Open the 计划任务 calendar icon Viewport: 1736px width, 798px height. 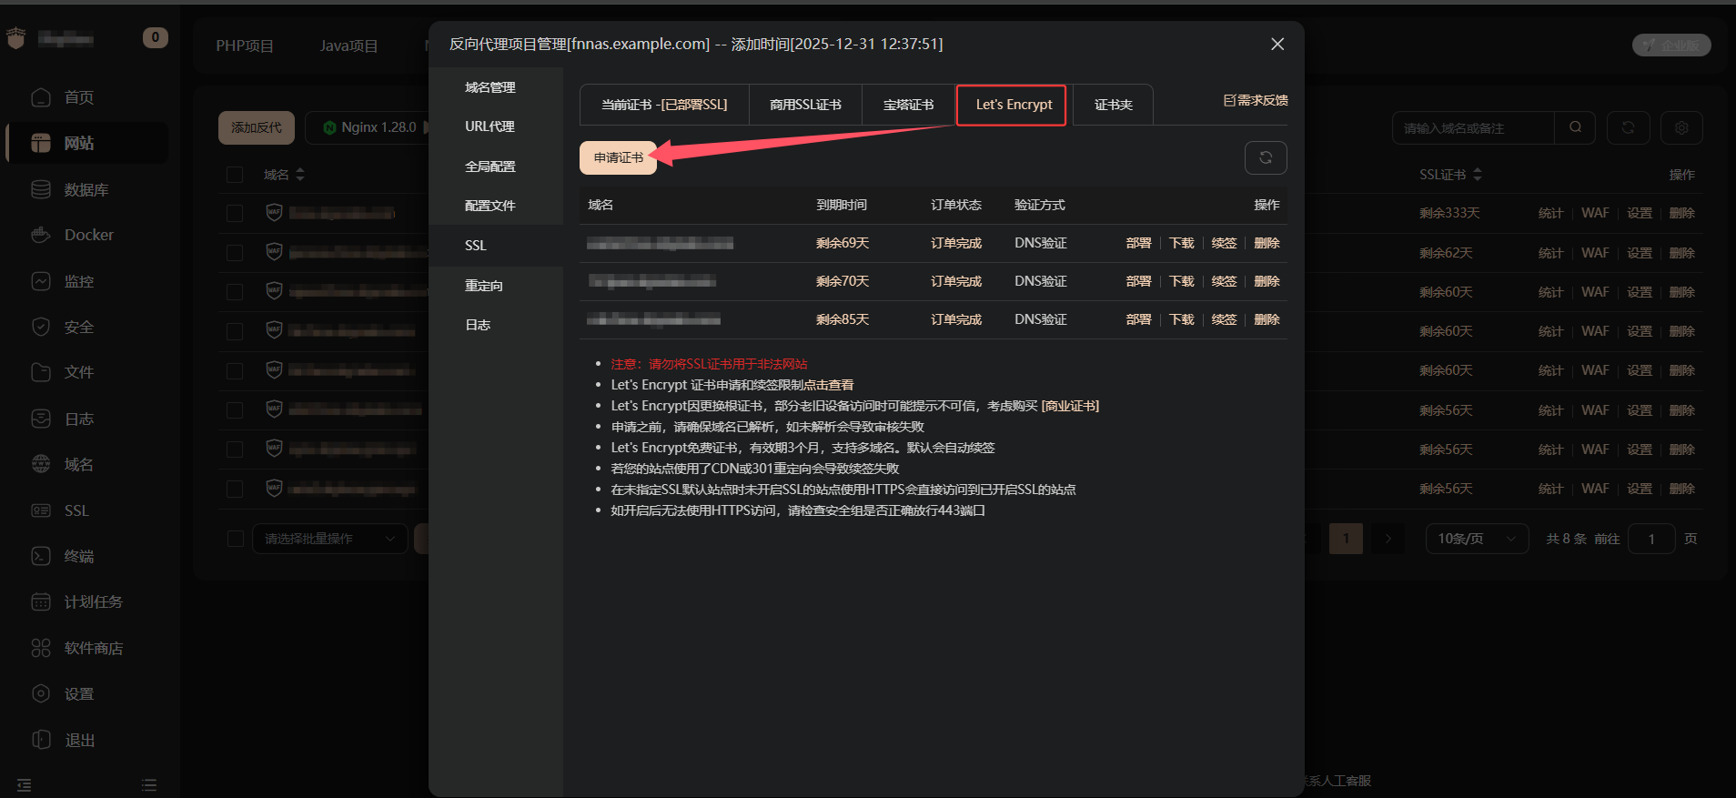pyautogui.click(x=41, y=601)
